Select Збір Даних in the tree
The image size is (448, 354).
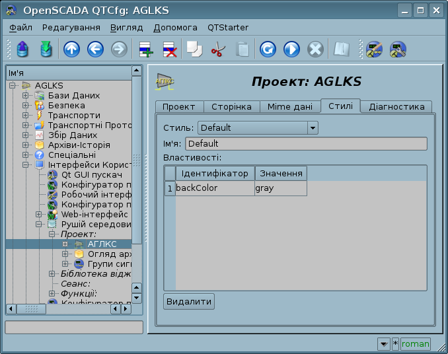[73, 135]
